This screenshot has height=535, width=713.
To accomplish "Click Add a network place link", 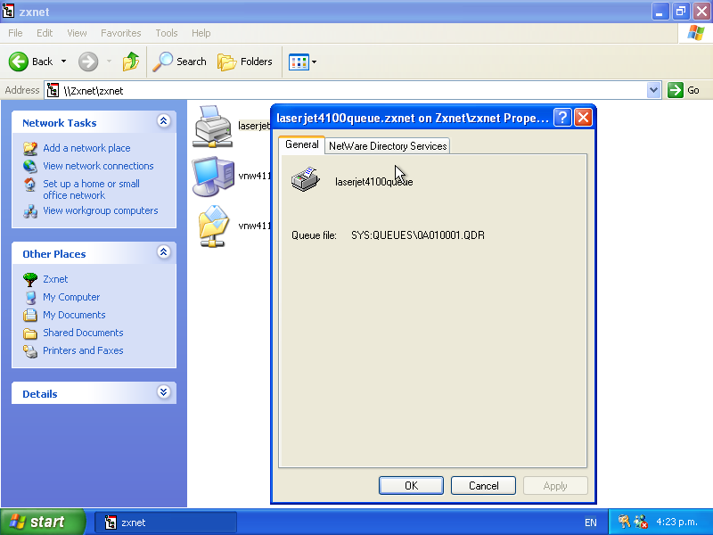I will click(86, 148).
